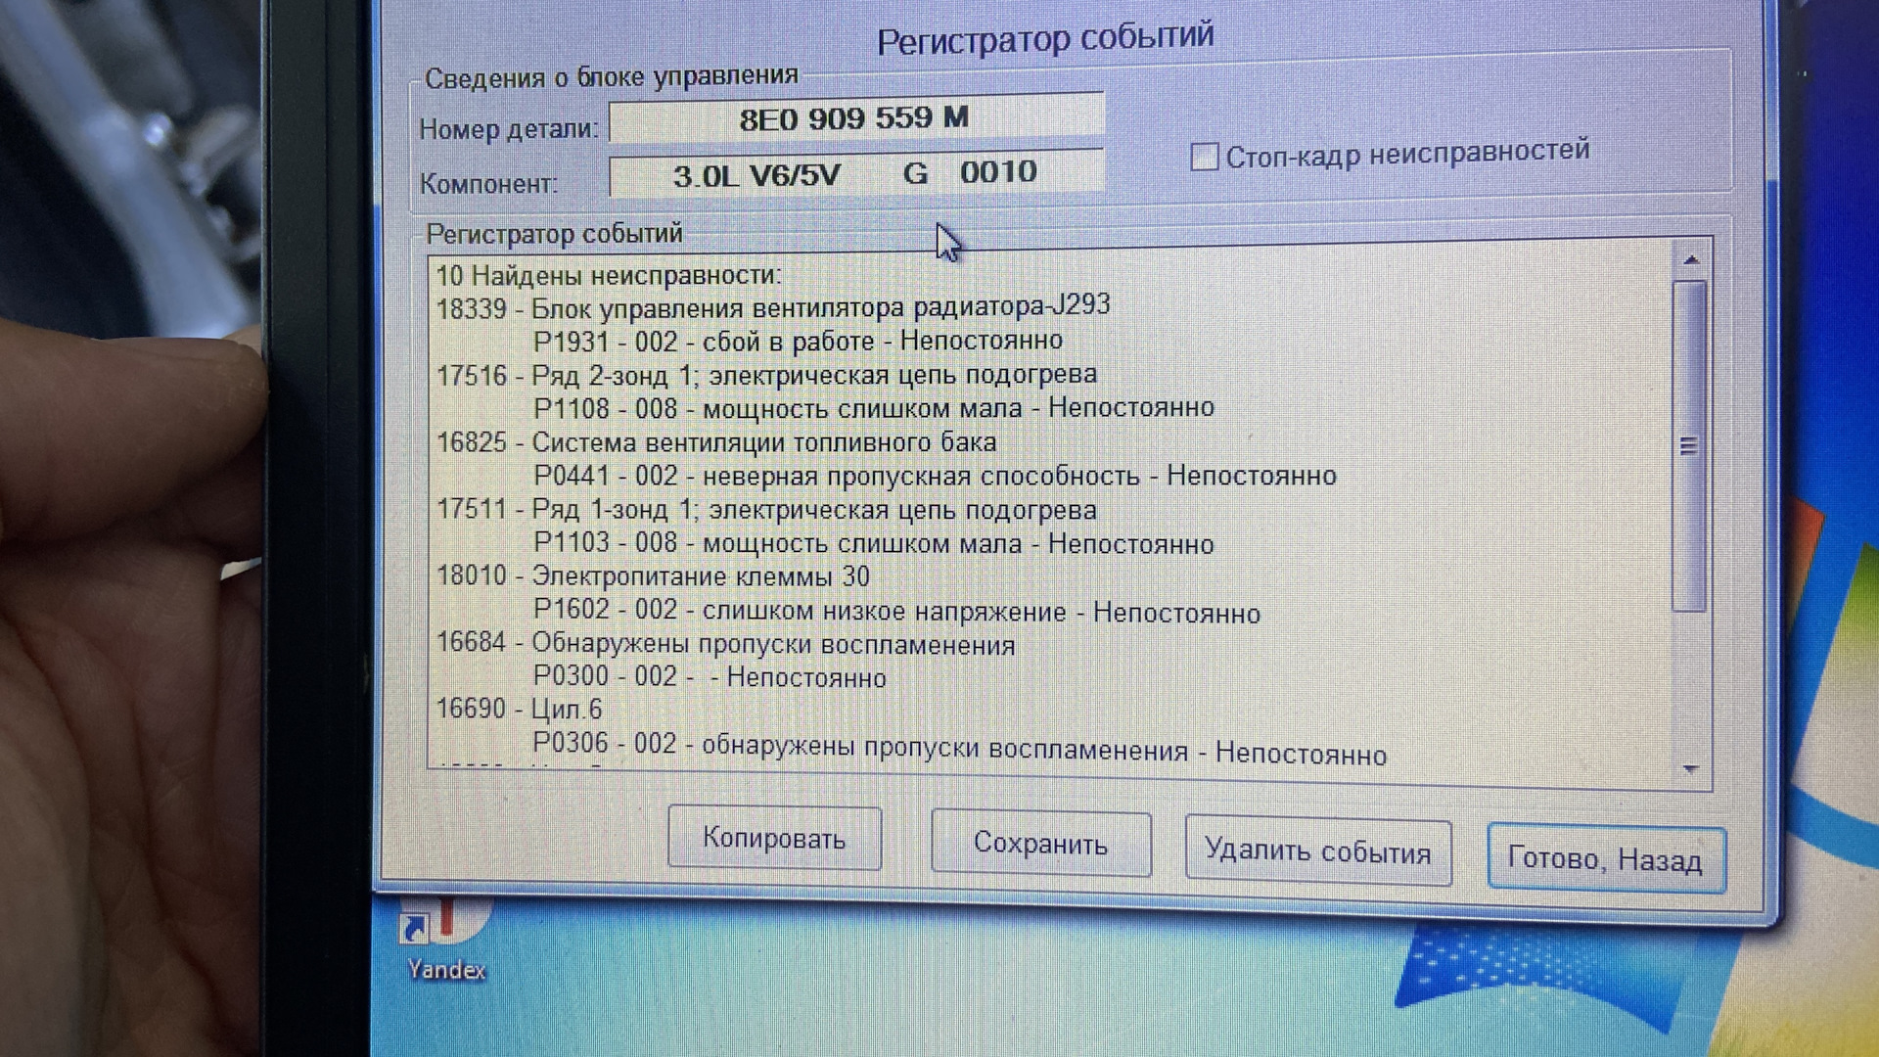This screenshot has width=1879, height=1057.
Task: Click the Компонент label
Action: coord(488,183)
